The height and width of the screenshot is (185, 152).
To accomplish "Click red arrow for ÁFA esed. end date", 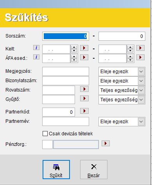I will (x=140, y=57).
